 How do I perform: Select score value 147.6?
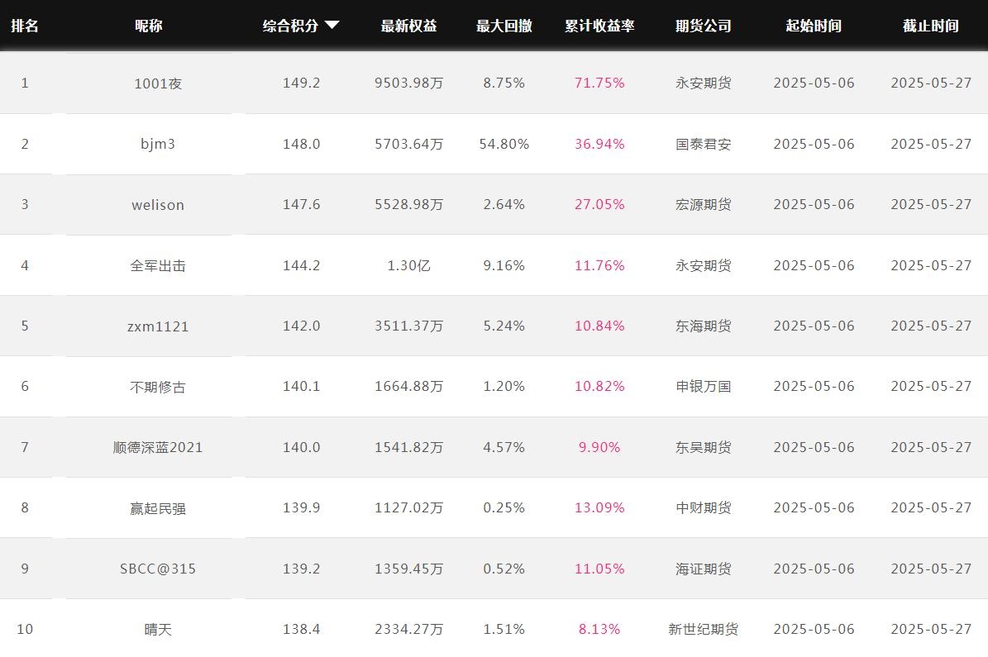301,205
